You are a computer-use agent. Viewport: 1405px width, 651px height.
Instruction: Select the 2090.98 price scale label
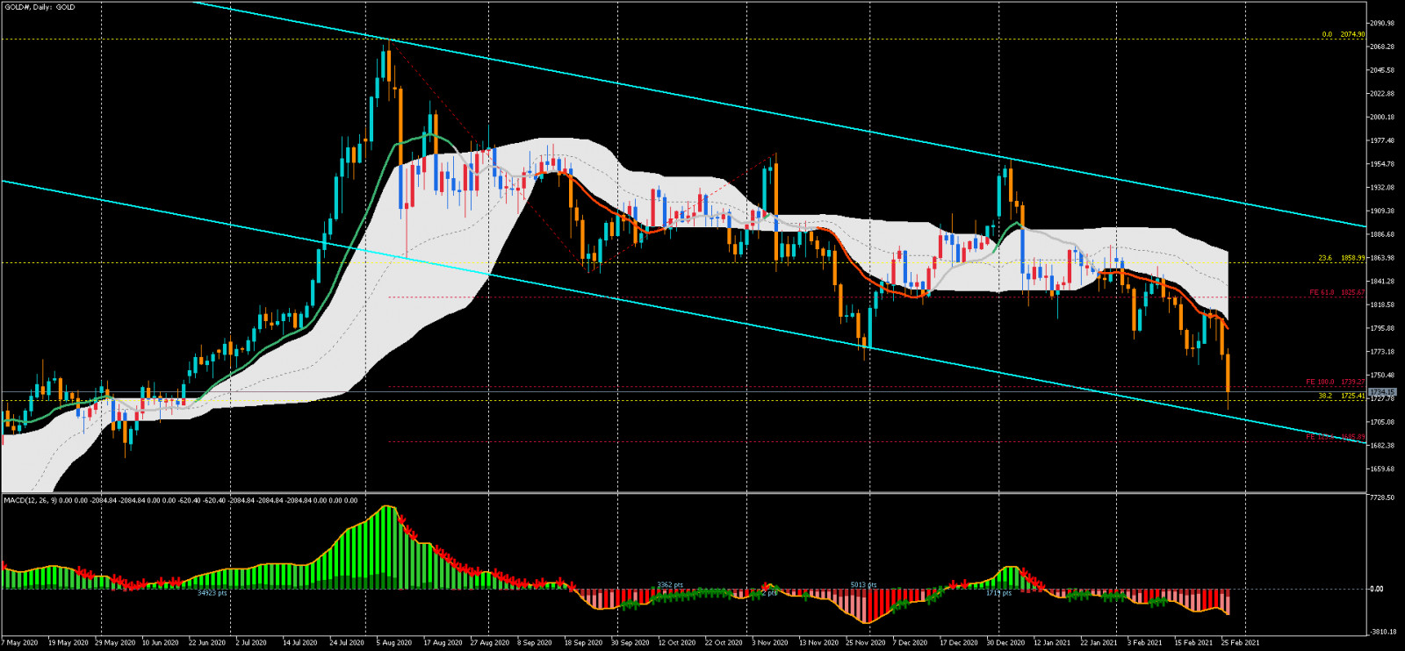(1383, 24)
